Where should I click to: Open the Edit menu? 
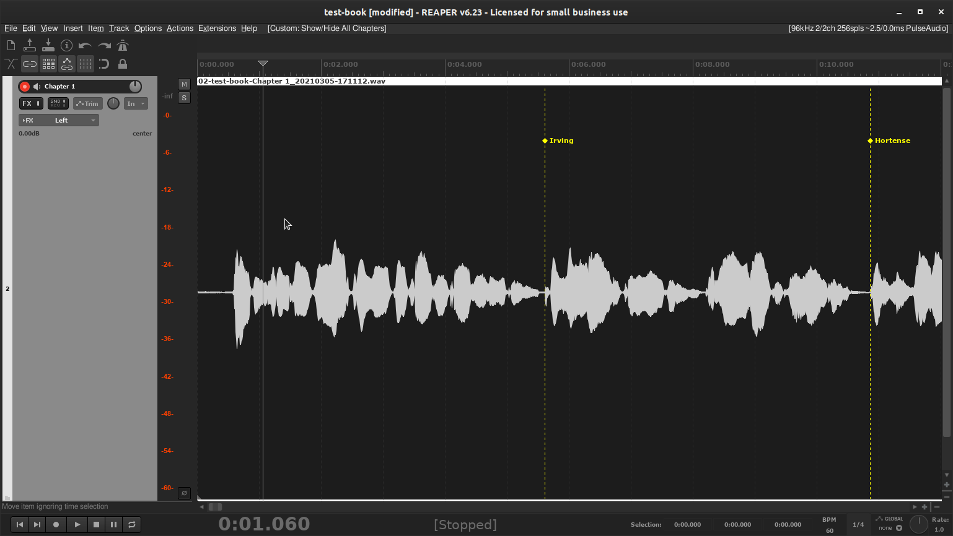pyautogui.click(x=29, y=28)
